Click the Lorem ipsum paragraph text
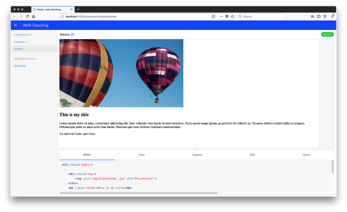This screenshot has width=347, height=212. point(182,125)
